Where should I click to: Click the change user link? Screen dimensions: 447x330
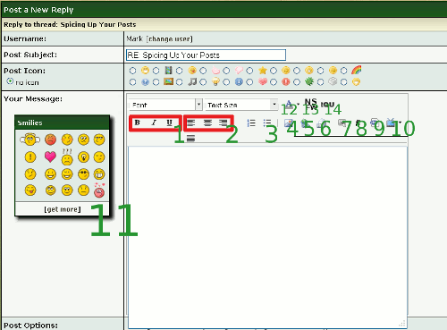[170, 39]
